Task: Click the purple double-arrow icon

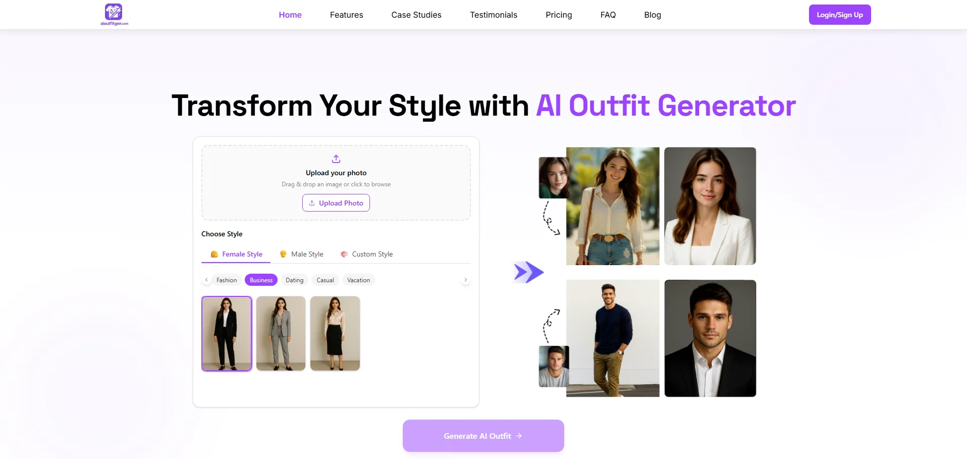Action: click(528, 272)
